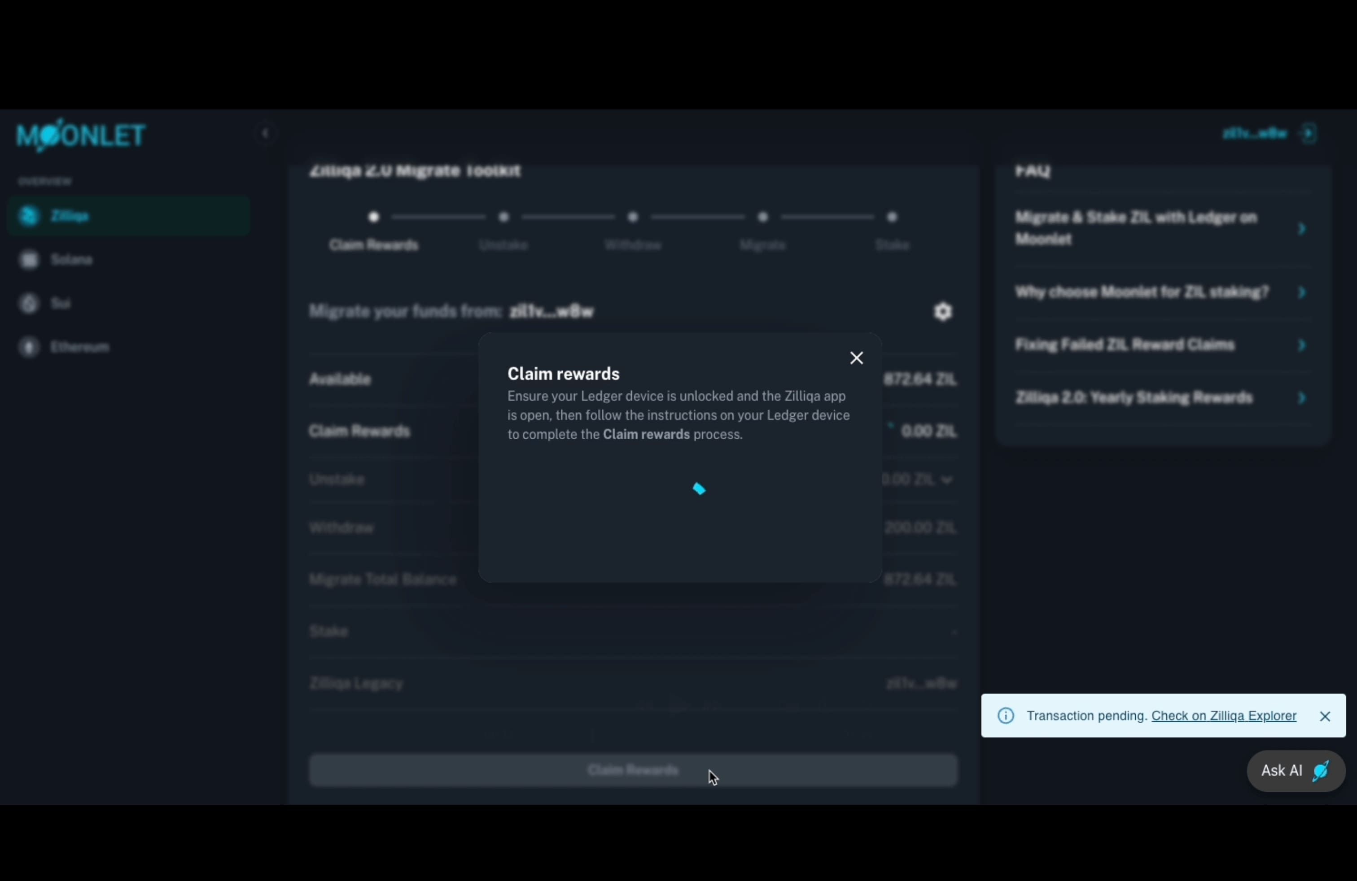Open the settings gear icon
The image size is (1357, 881).
943,312
